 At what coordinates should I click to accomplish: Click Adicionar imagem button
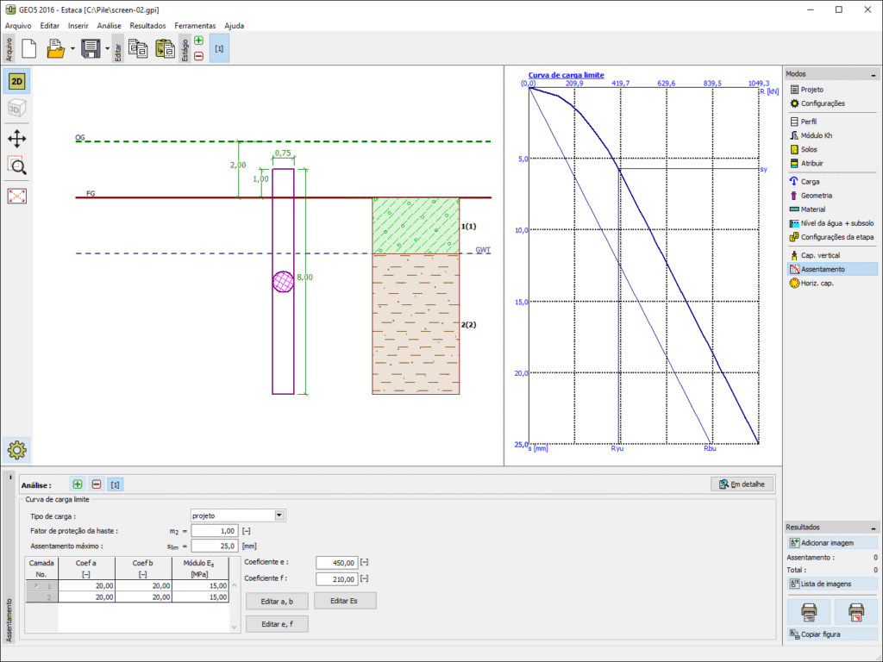[832, 543]
